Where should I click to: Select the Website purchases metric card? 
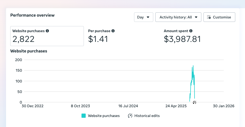coord(47,36)
